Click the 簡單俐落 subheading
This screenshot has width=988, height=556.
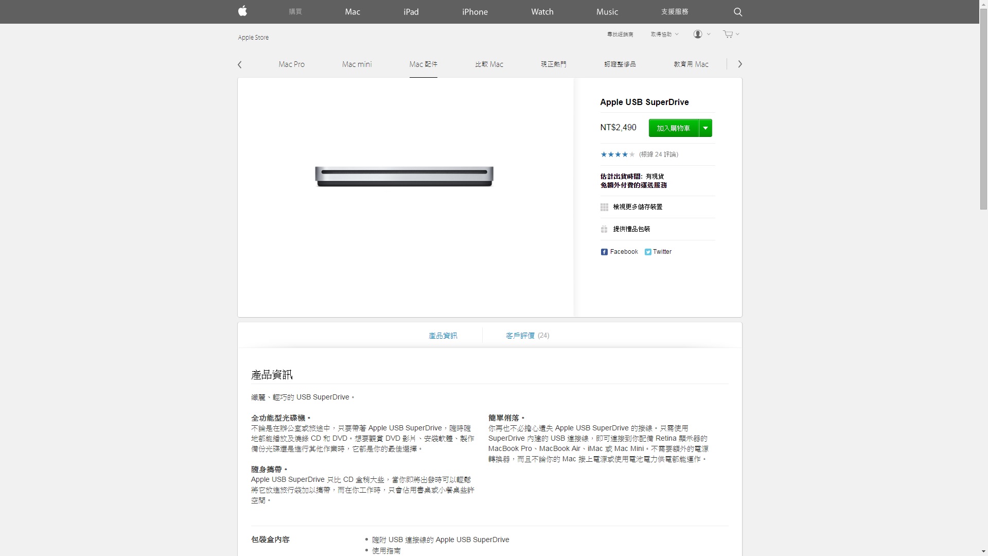(x=506, y=418)
